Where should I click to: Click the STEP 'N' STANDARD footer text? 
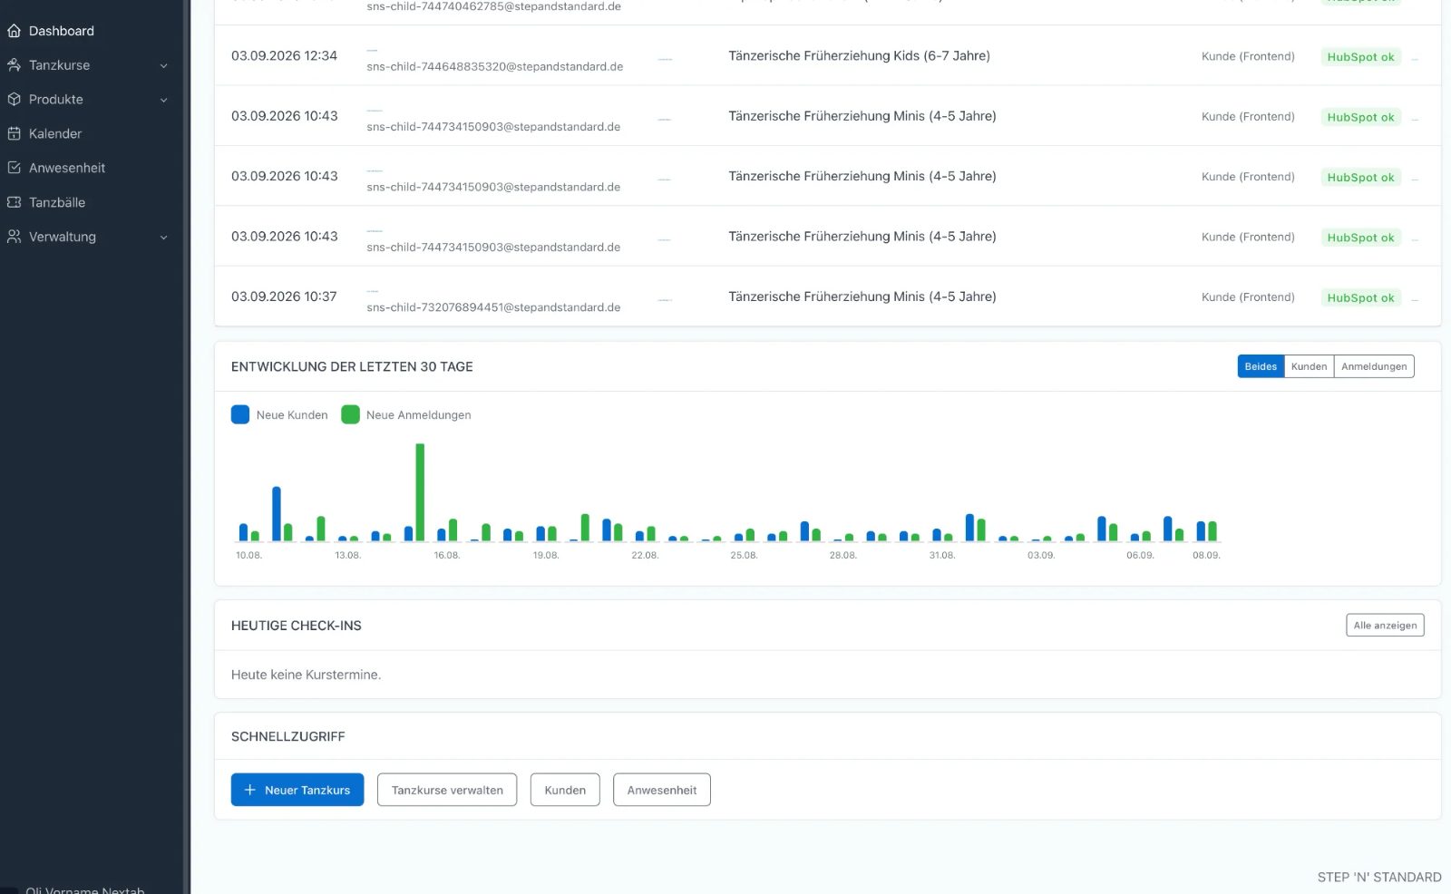coord(1379,877)
